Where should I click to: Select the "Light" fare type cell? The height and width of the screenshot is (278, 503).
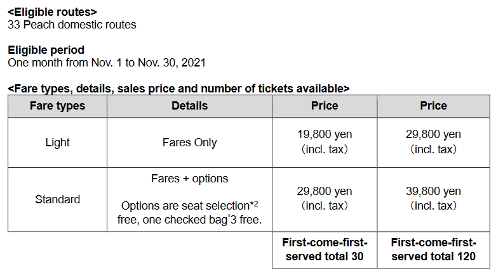point(57,142)
